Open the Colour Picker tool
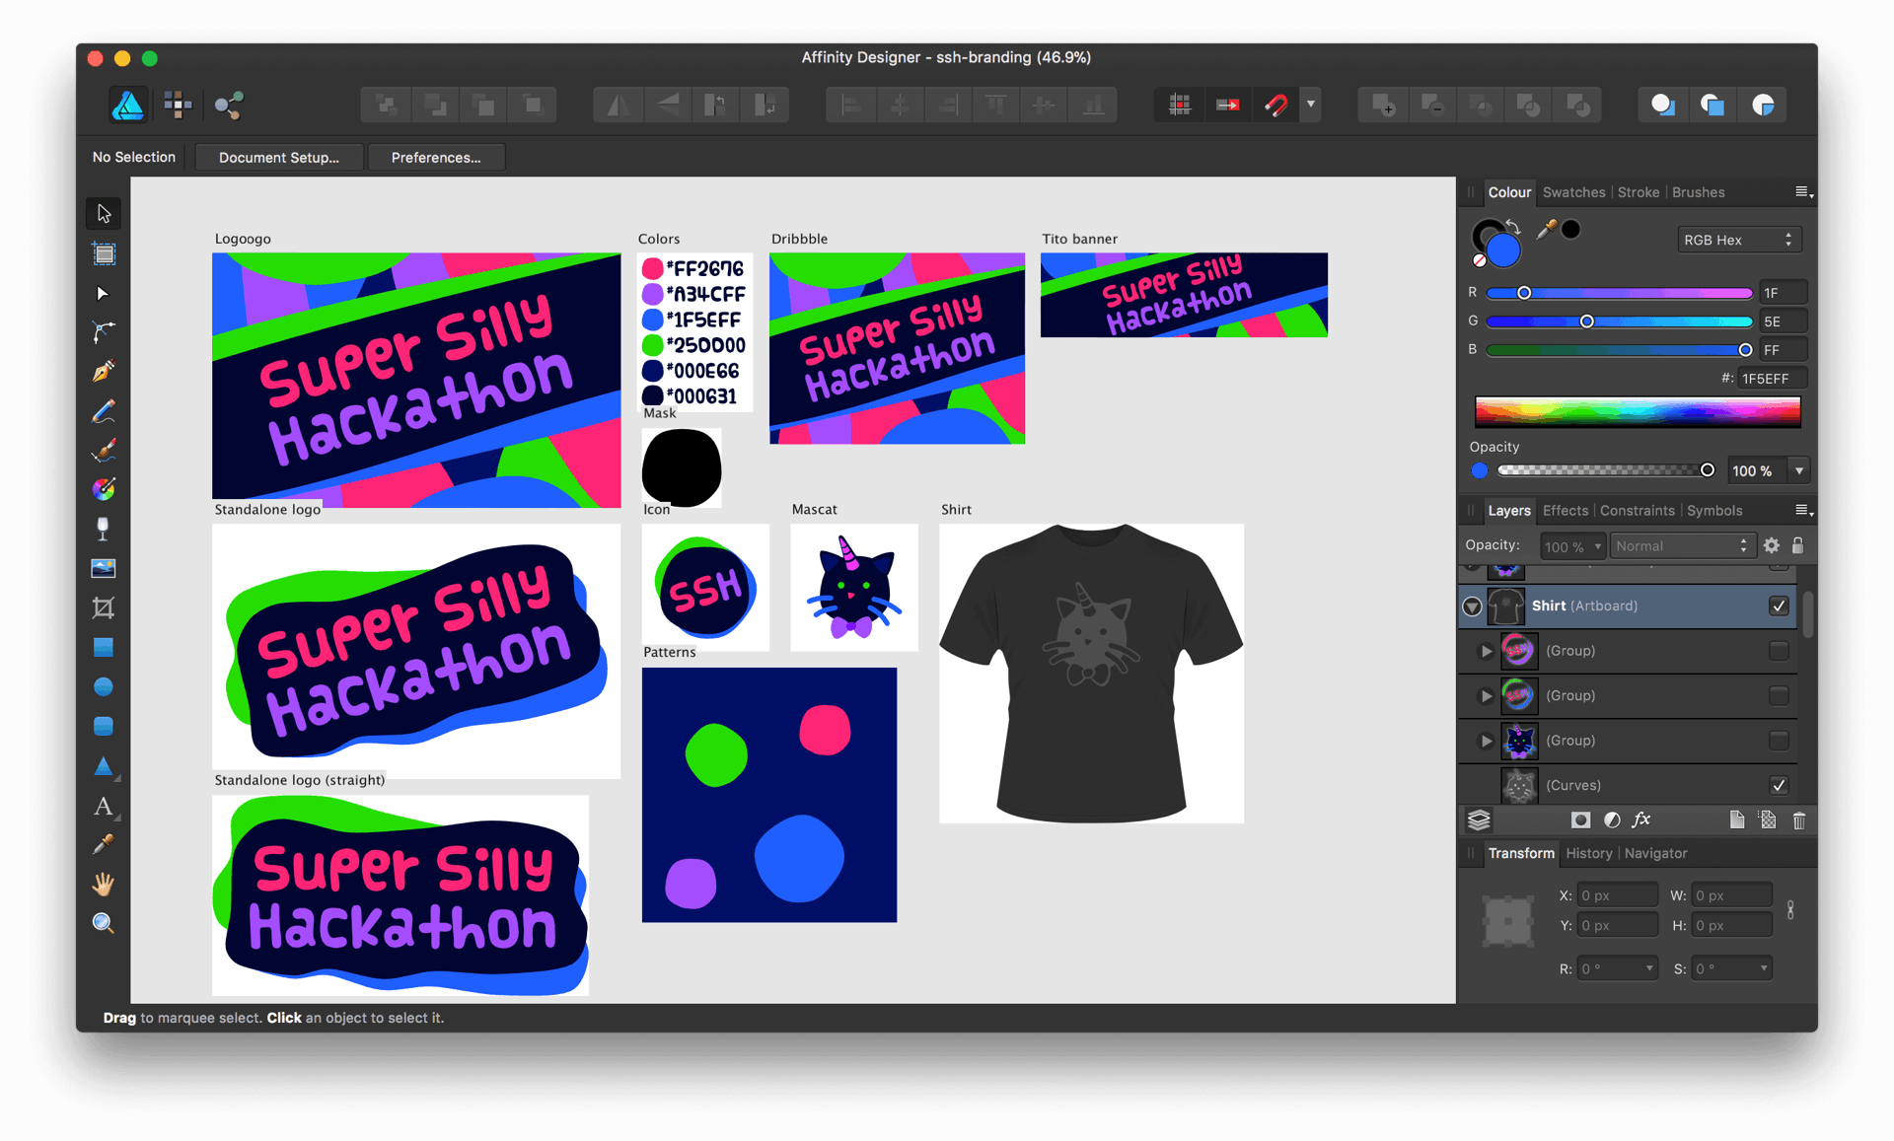Image resolution: width=1894 pixels, height=1141 pixels. pyautogui.click(x=104, y=844)
